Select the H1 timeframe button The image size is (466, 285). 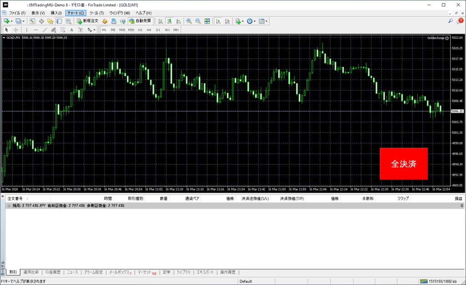tap(140, 30)
